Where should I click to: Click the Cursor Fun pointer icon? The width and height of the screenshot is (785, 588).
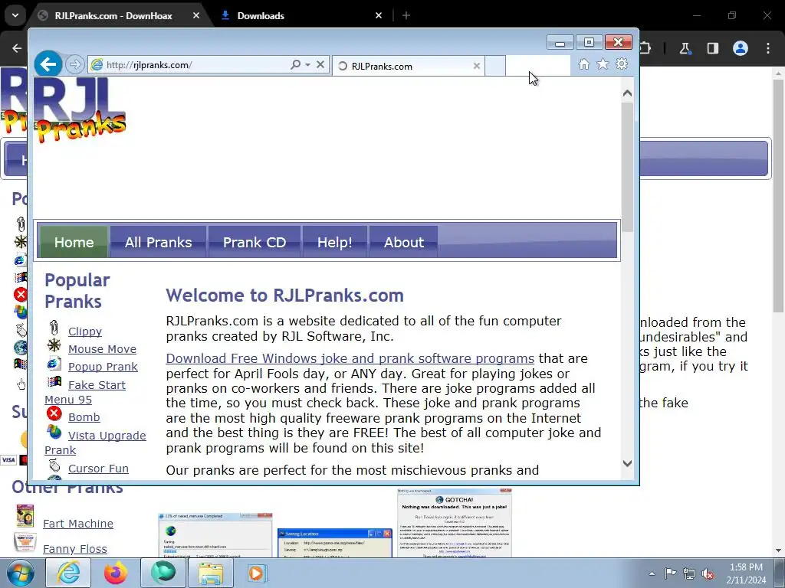[x=54, y=466]
